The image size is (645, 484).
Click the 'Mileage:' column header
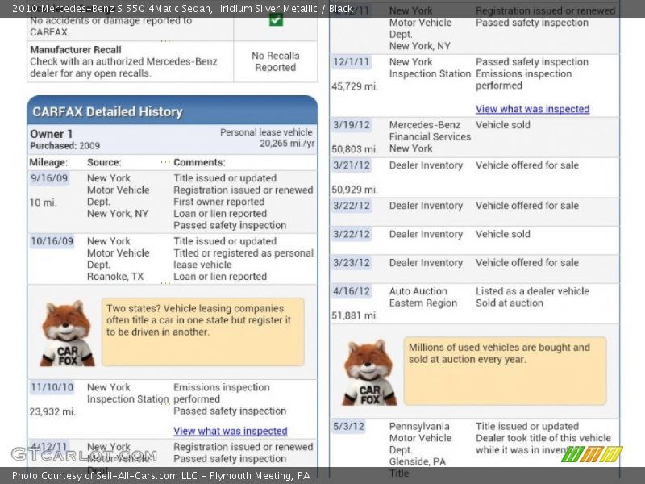[x=48, y=162]
